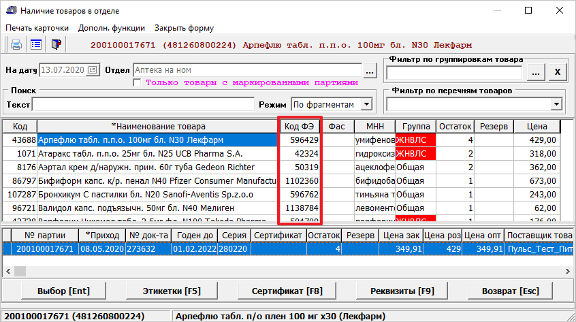
Task: Click ellipsis button next to Отдел field
Action: point(370,70)
